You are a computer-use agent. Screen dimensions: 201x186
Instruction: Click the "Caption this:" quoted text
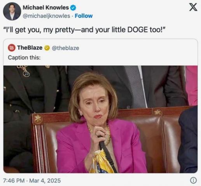(24, 58)
